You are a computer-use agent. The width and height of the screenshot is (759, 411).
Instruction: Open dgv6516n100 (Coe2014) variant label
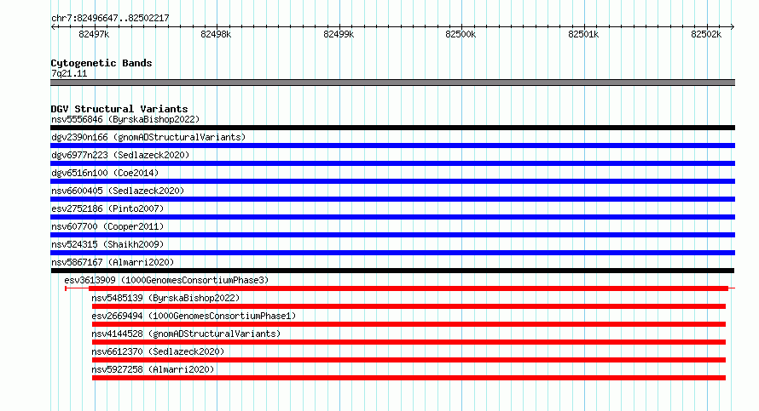(105, 173)
